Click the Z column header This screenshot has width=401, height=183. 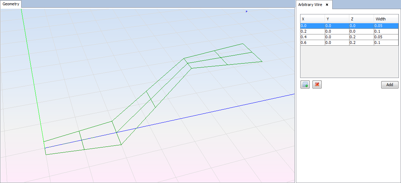coord(361,19)
